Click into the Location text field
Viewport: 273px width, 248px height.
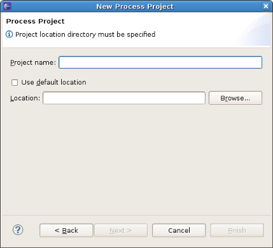click(124, 98)
